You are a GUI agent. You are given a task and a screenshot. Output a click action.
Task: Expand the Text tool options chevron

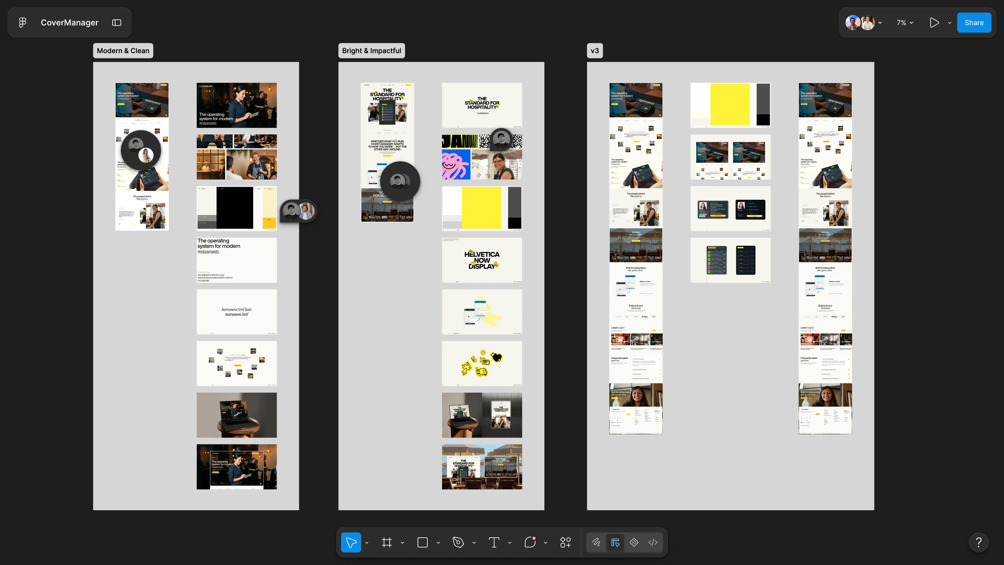coord(510,542)
